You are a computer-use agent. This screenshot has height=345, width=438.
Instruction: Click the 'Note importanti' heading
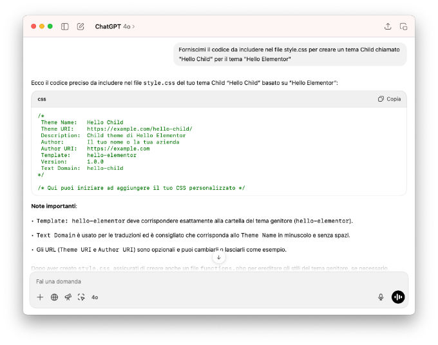click(54, 206)
